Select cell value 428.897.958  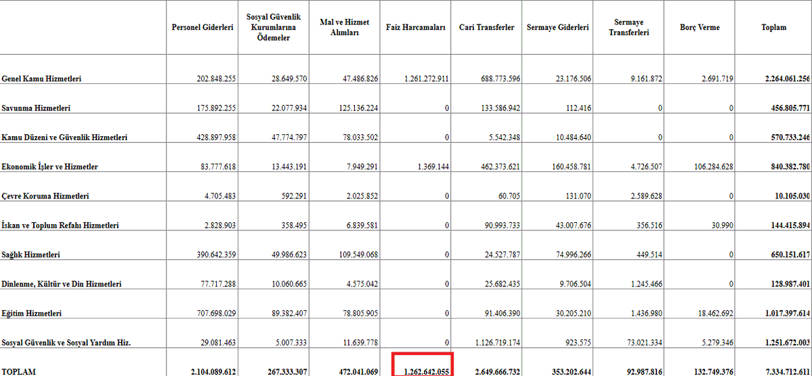point(217,138)
